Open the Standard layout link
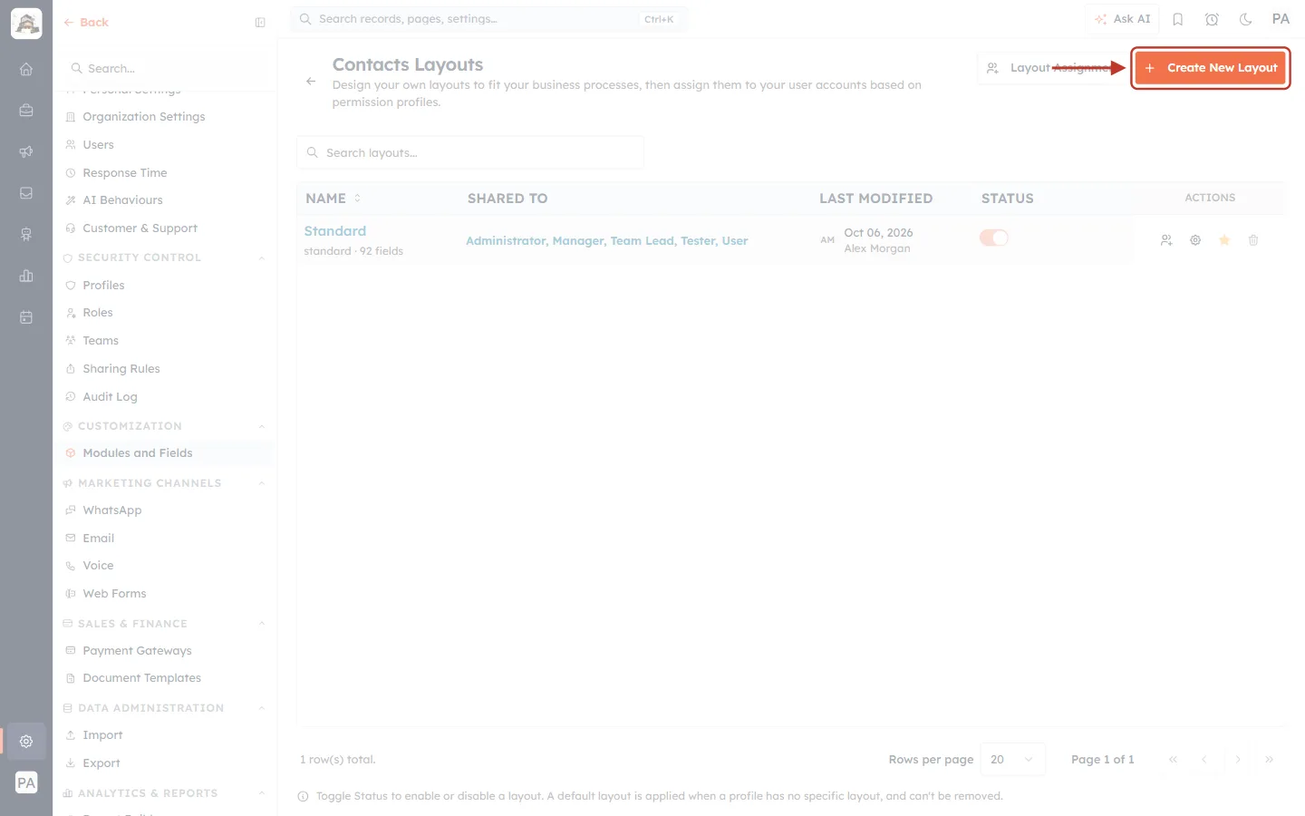The height and width of the screenshot is (816, 1305). coord(335,231)
